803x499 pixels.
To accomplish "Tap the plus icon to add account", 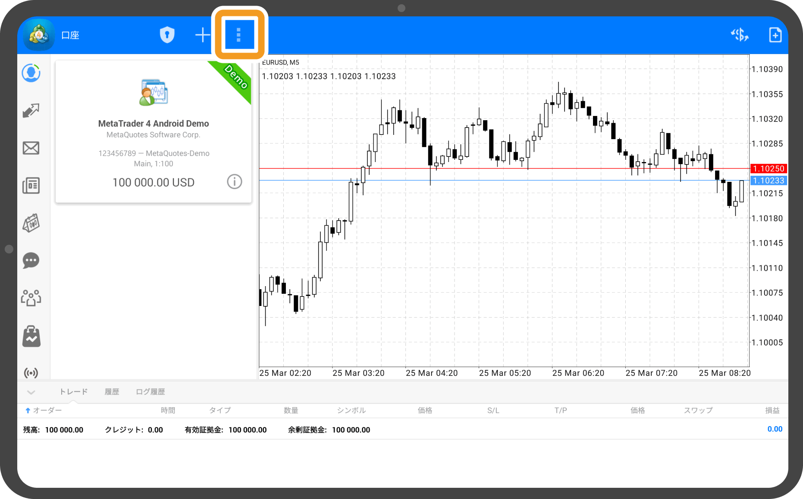I will pos(202,35).
